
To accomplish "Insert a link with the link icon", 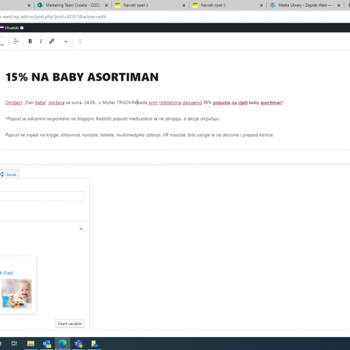I will pos(52,41).
